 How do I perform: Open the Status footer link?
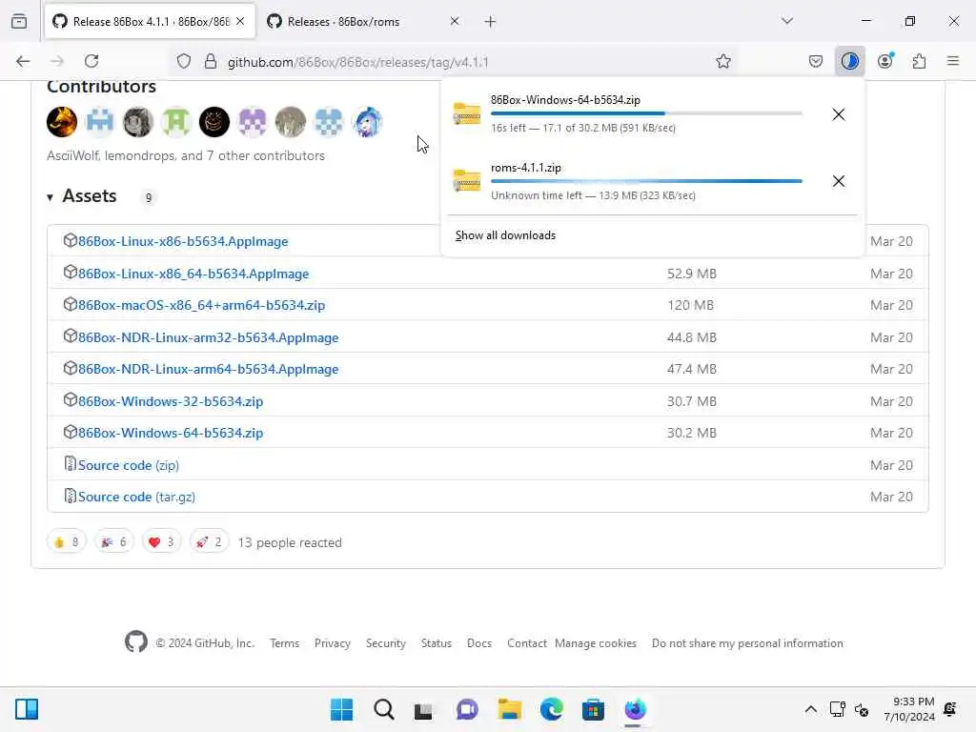pyautogui.click(x=437, y=643)
